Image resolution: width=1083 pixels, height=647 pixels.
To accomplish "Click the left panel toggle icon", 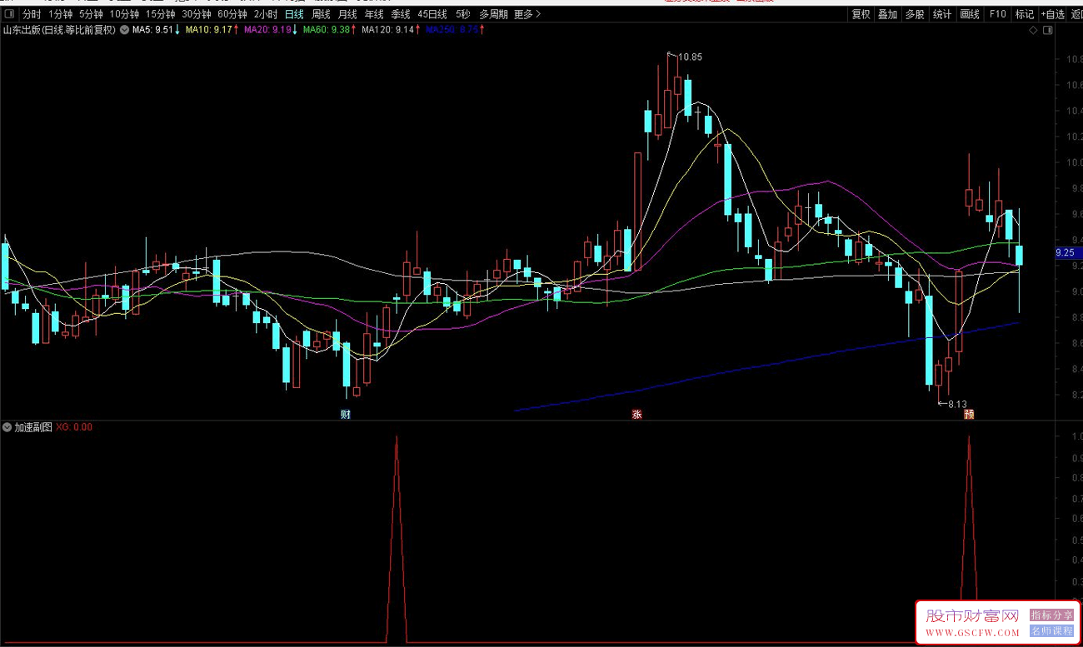I will (x=9, y=14).
